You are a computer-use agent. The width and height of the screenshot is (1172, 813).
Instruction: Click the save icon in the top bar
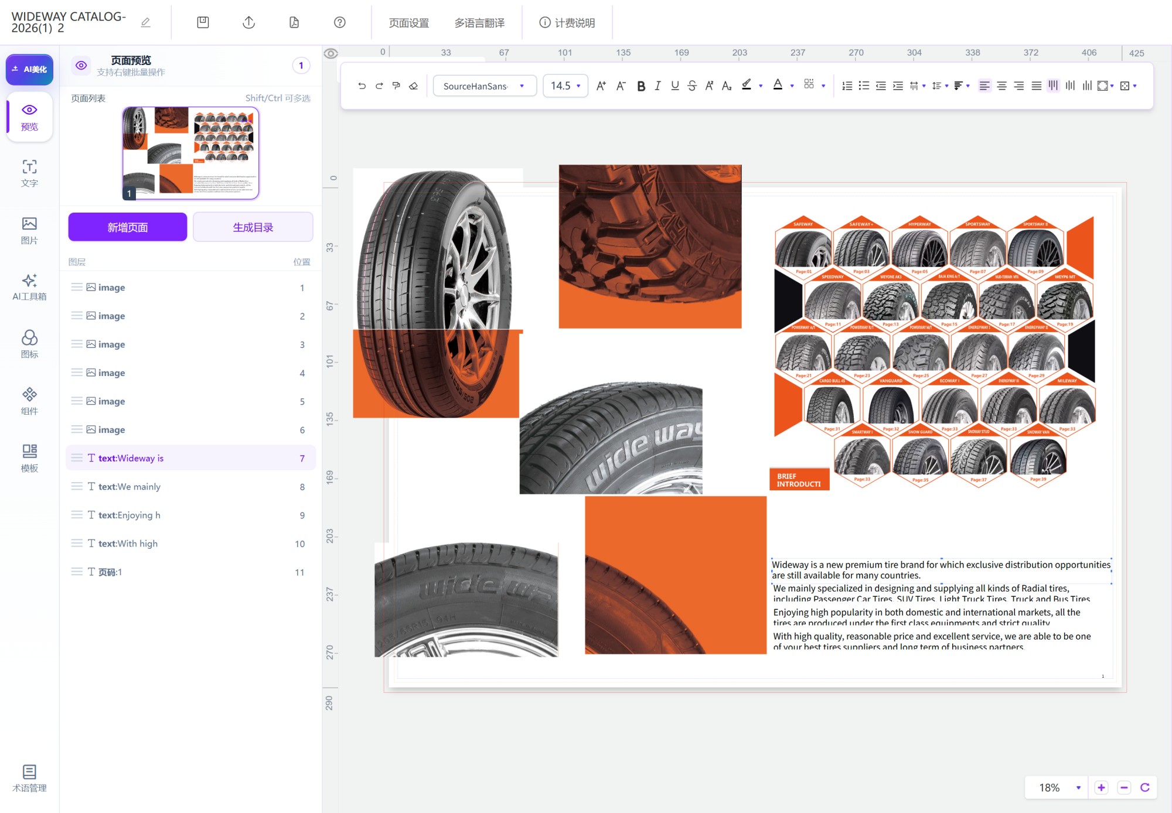click(x=203, y=22)
